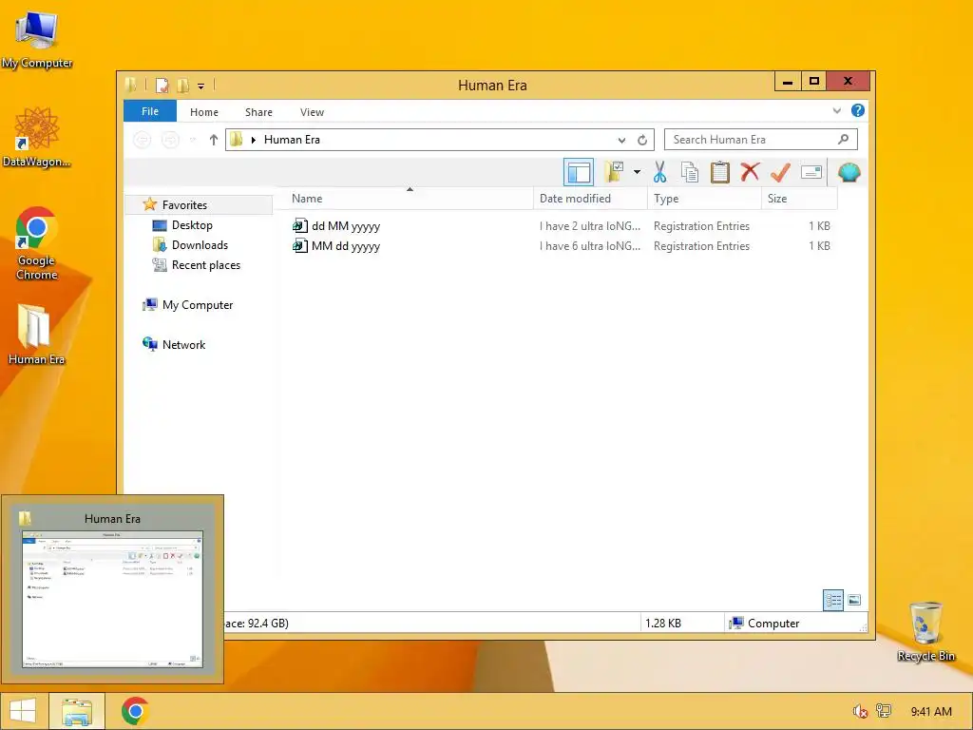
Task: Go up one folder level
Action: pos(214,140)
